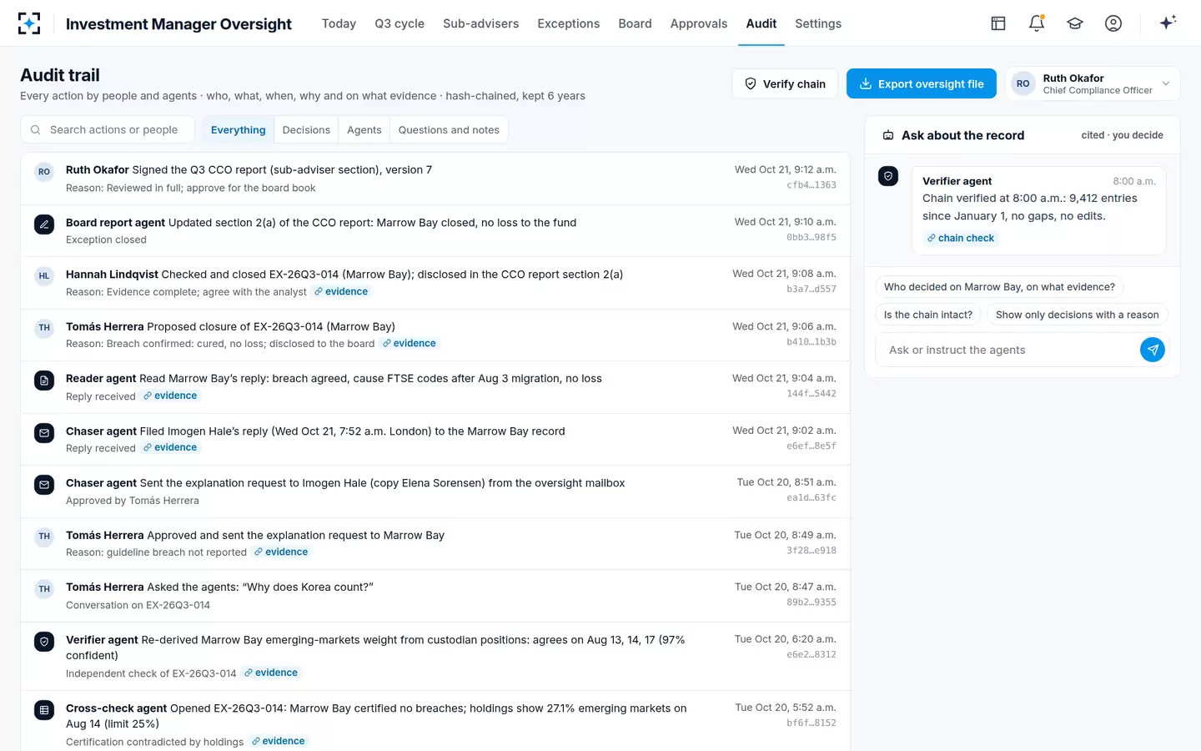Choose 'Show only decisions with a reason' suggestion
Screen dimensions: 1201x751
coord(1077,315)
